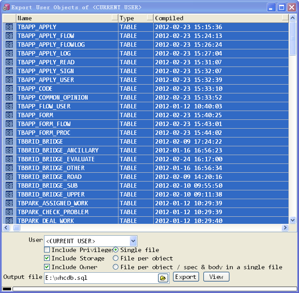
Task: Click compiled date 2012-02-09 17:24:22
Action: pyautogui.click(x=188, y=141)
